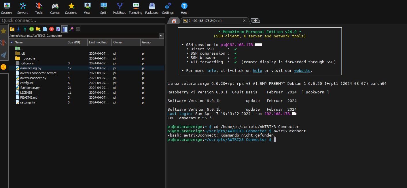This screenshot has width=407, height=188.
Task: Click the red delete file icon
Action: click(52, 29)
